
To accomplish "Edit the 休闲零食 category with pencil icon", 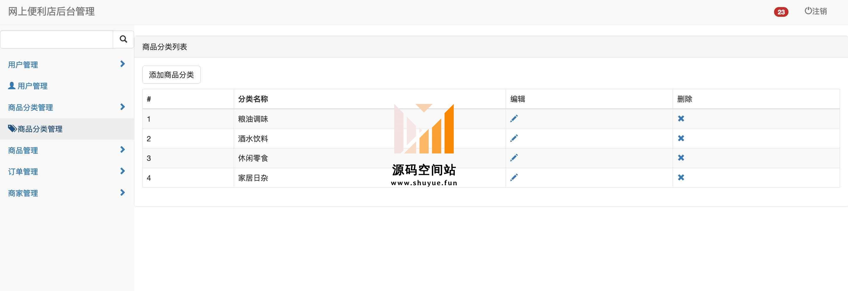I will coord(514,158).
